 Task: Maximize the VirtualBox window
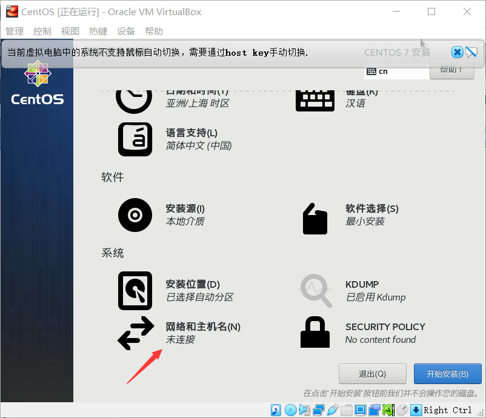431,12
